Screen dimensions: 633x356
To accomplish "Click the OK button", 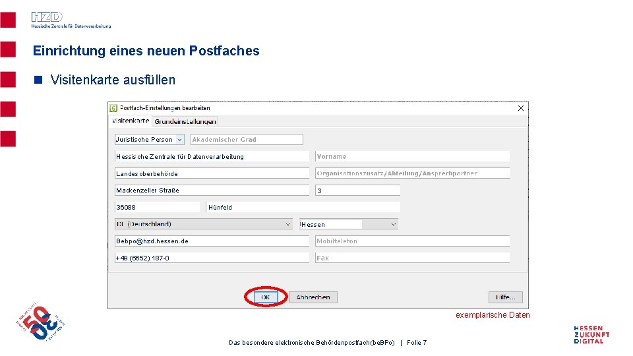I will [266, 297].
